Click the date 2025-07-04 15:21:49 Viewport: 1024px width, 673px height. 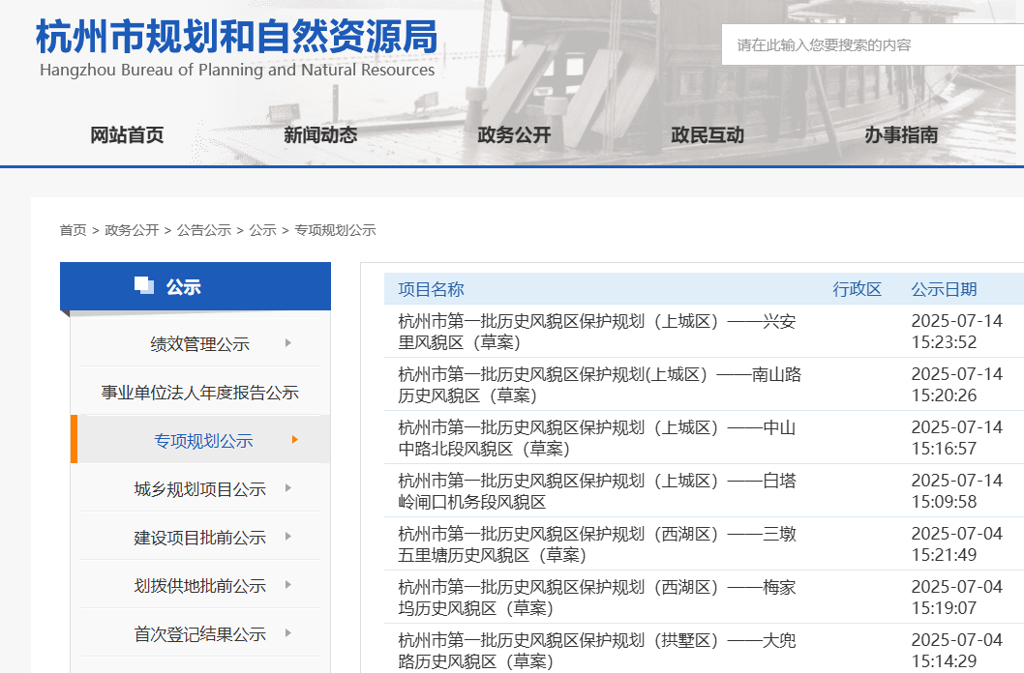tap(957, 543)
